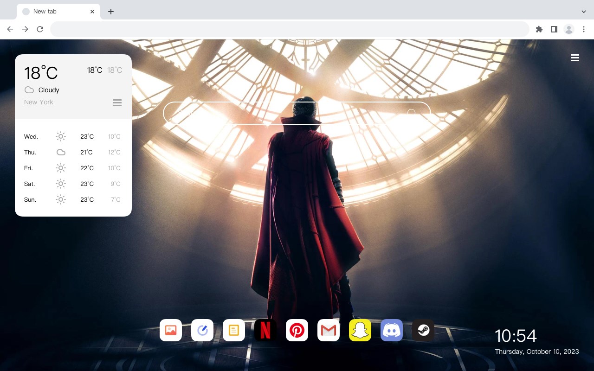
Task: Click Thursday's 12°C low temperature
Action: coord(114,152)
